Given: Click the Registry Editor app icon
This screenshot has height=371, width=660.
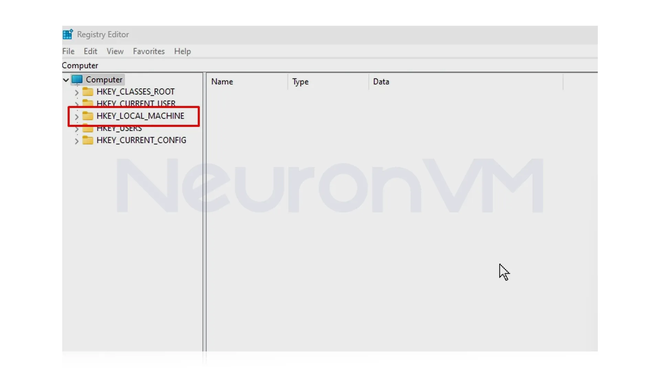Looking at the screenshot, I should tap(68, 34).
